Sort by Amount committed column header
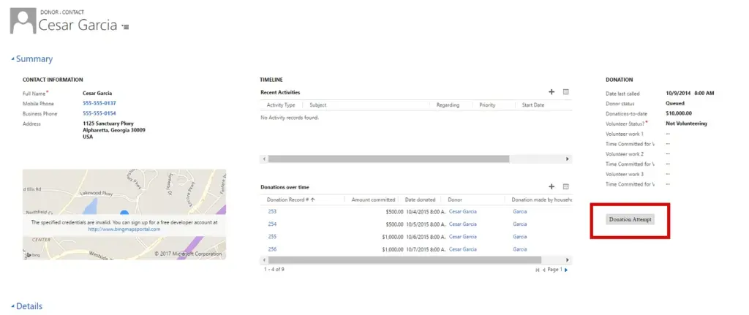The image size is (749, 315). (x=373, y=200)
